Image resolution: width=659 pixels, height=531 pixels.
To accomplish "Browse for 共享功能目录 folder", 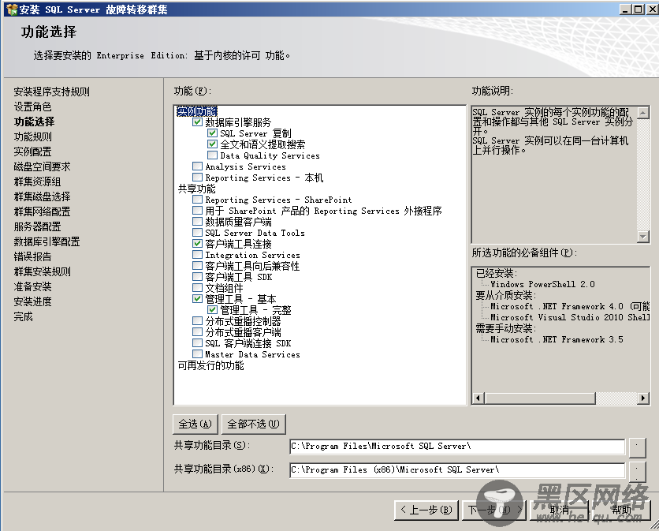I will coord(637,447).
